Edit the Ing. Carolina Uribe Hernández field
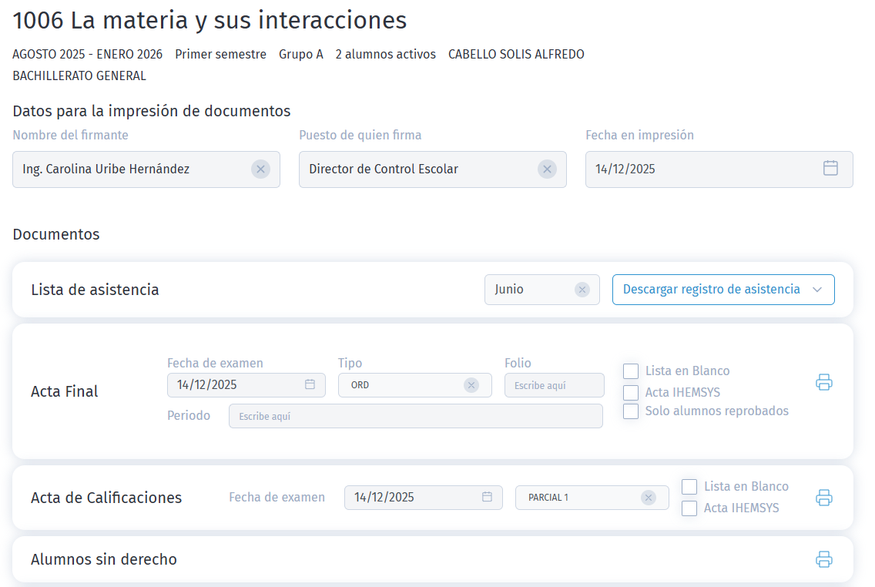This screenshot has width=875, height=587. (x=146, y=169)
